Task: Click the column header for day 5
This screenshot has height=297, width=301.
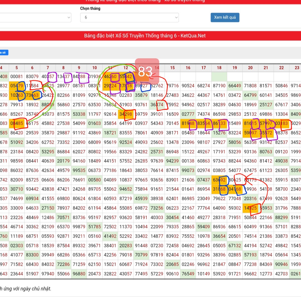Action: (x=17, y=68)
